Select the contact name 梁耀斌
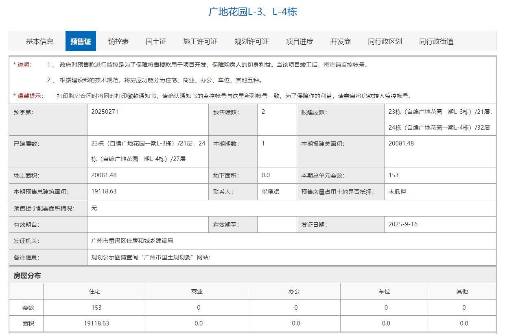 point(270,191)
